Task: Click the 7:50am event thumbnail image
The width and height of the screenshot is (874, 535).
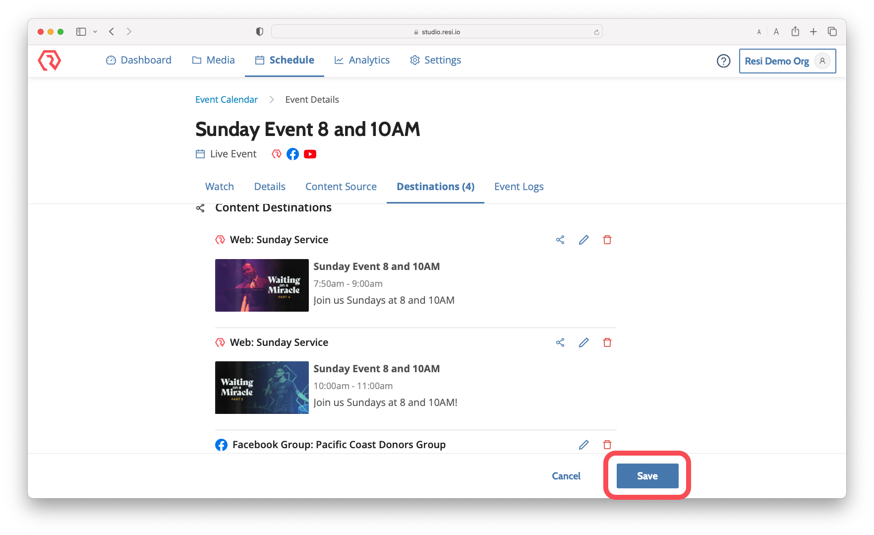Action: [262, 285]
